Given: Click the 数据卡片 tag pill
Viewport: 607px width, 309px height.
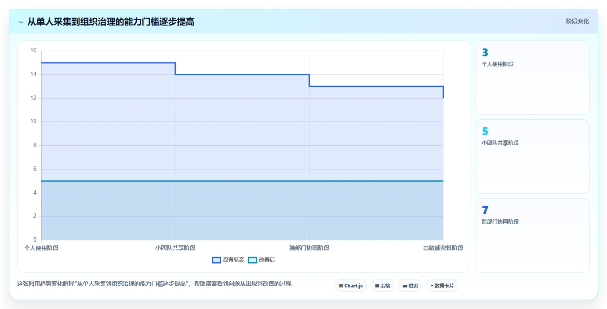Looking at the screenshot, I should point(442,286).
